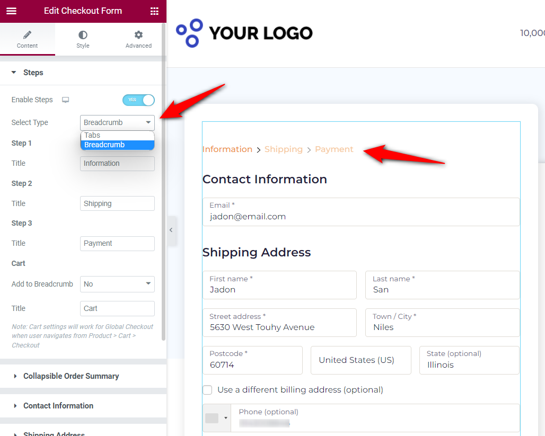This screenshot has width=545, height=436.
Task: Go to the Shipping breadcrumb step
Action: point(283,149)
